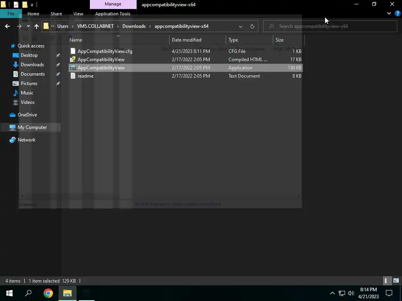Click the Manage contextual tab
This screenshot has height=301, width=402.
(x=113, y=4)
